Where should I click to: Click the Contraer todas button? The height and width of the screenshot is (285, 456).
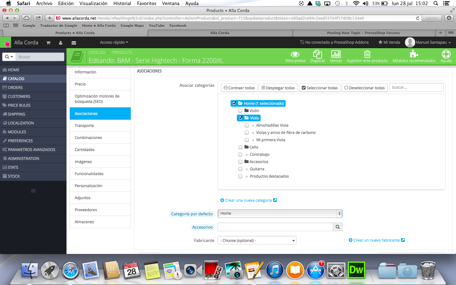pyautogui.click(x=239, y=88)
